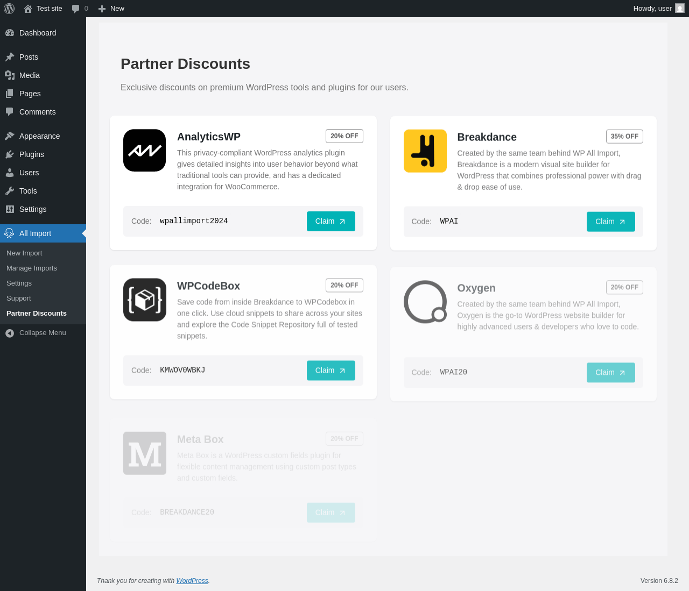Viewport: 689px width, 591px height.
Task: Claim the AnalyticsWP discount
Action: 331,222
